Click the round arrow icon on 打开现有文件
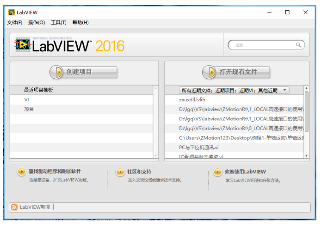This screenshot has height=225, width=321. [x=209, y=72]
